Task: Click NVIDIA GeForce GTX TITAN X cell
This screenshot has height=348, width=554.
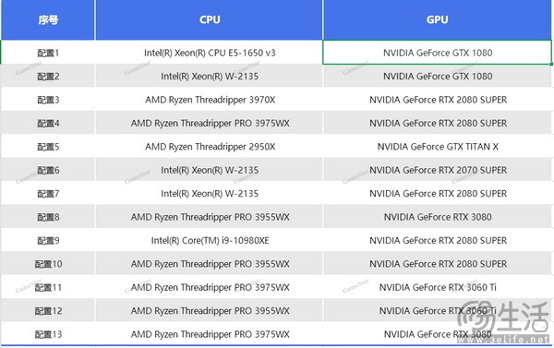Action: coord(437,146)
